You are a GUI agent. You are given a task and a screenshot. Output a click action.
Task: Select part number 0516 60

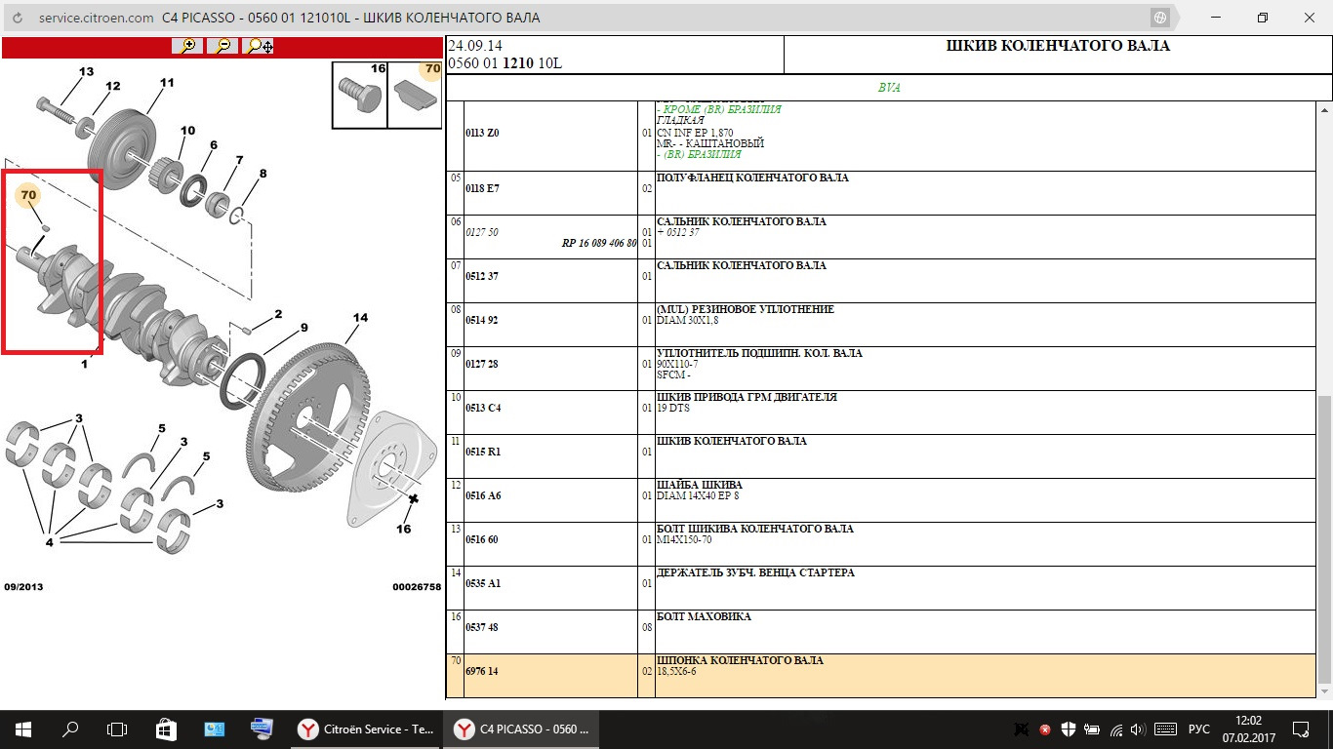pos(481,539)
